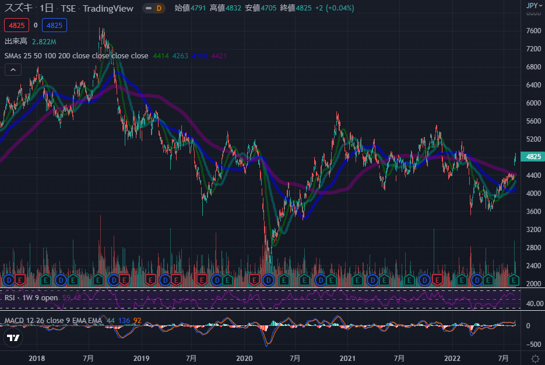Click the 3200 price axis label

point(533,229)
